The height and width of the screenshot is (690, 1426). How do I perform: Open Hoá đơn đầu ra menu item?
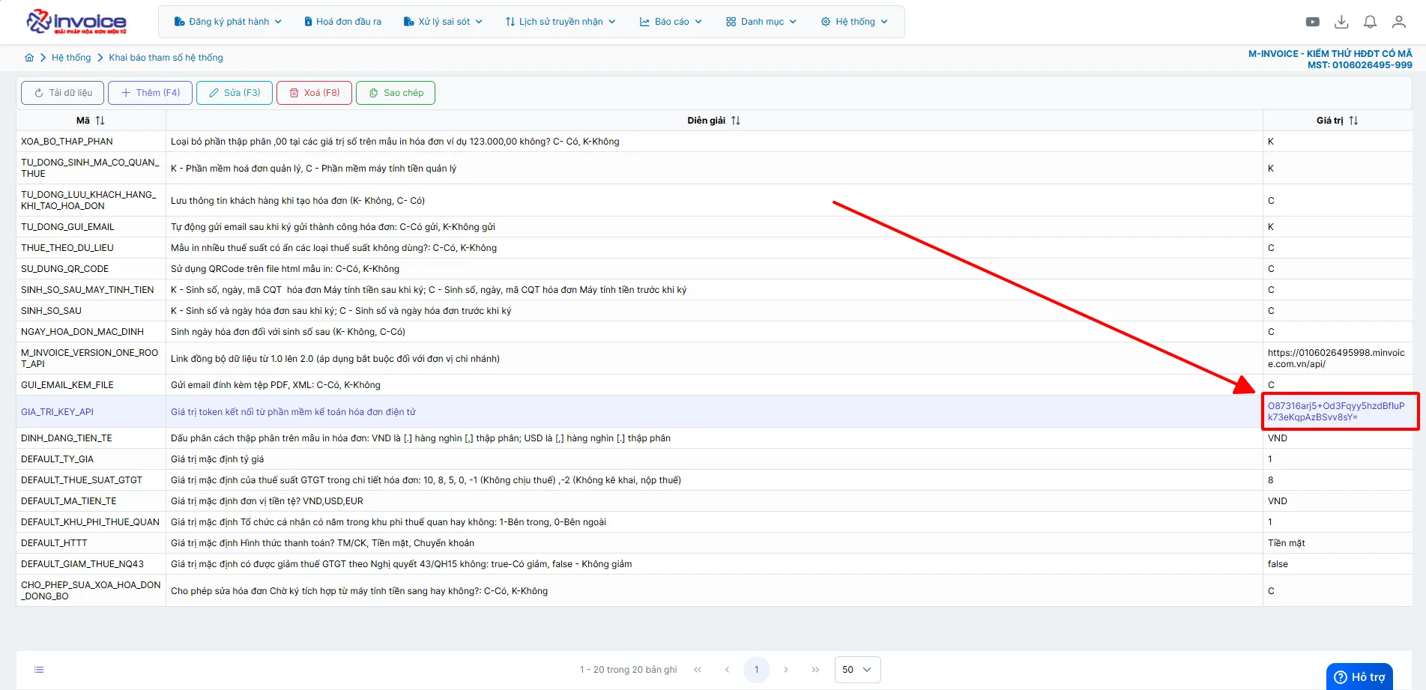coord(343,22)
